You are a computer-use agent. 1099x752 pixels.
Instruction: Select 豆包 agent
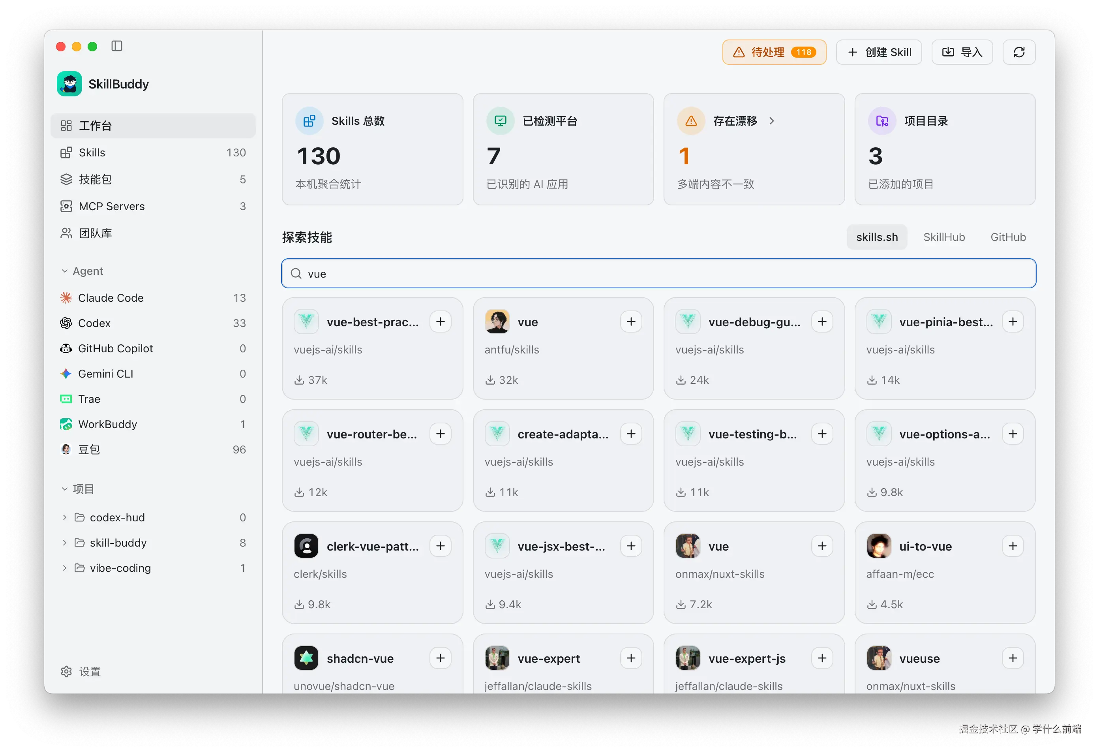click(x=153, y=449)
